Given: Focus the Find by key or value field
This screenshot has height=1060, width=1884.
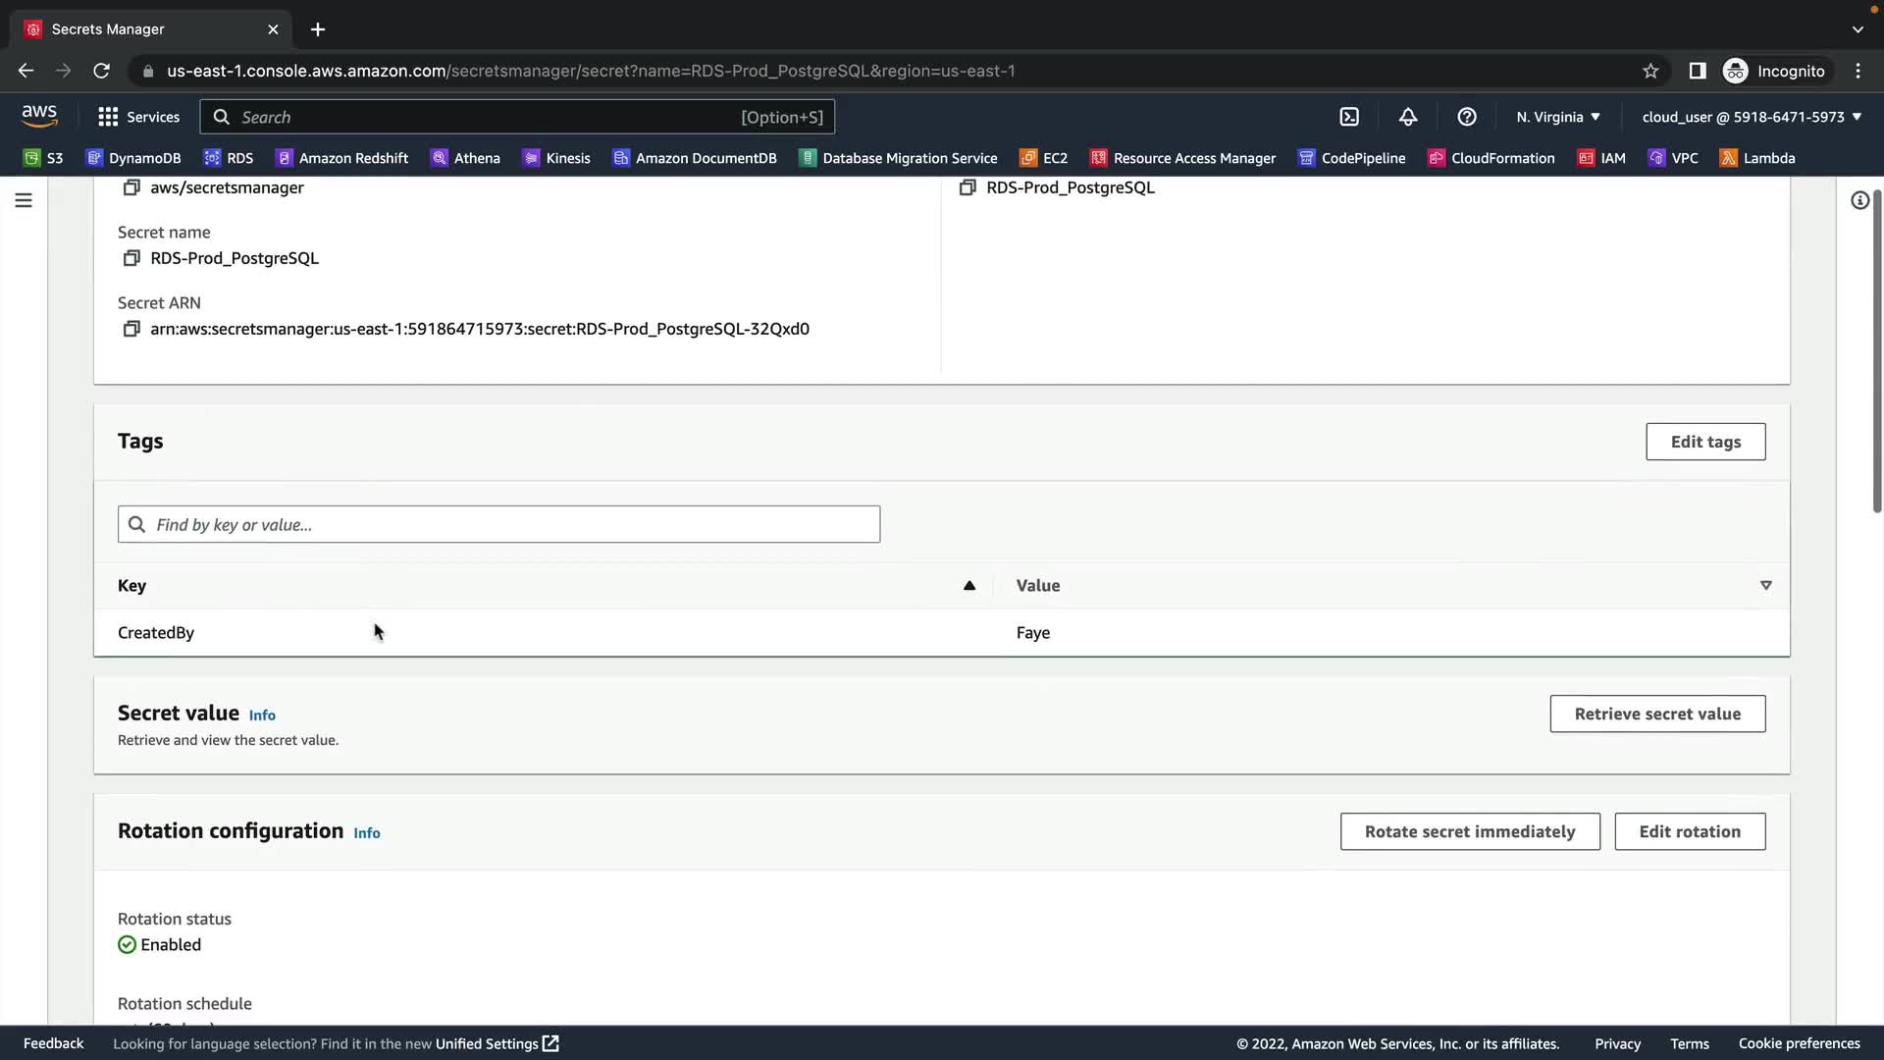Looking at the screenshot, I should (498, 524).
